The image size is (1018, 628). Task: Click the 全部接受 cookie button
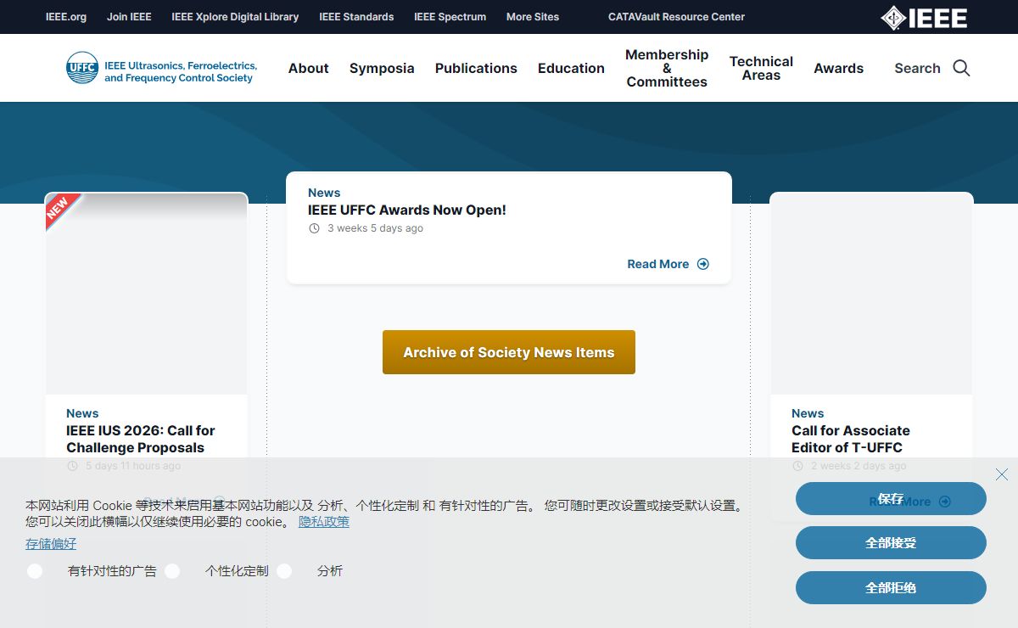click(891, 543)
